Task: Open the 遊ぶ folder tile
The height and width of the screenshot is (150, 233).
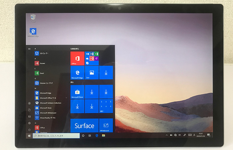Action: [x=106, y=106]
